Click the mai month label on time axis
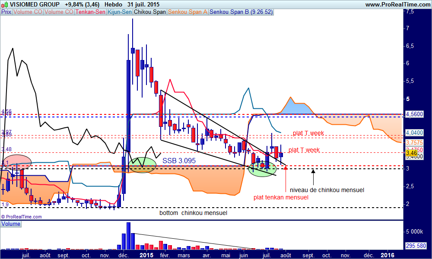Image resolution: width=432 pixels, height=259 pixels. (x=226, y=256)
